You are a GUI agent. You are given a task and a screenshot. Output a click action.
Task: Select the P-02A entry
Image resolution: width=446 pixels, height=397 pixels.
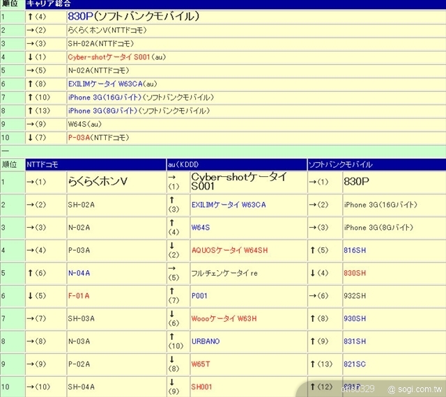79,364
